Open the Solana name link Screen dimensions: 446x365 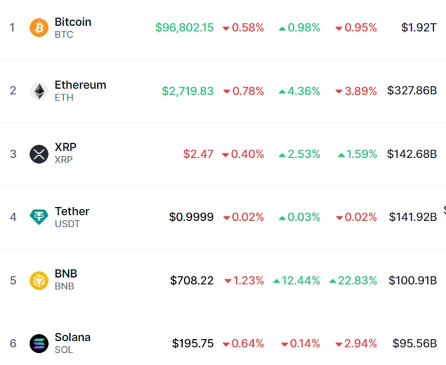pyautogui.click(x=72, y=337)
